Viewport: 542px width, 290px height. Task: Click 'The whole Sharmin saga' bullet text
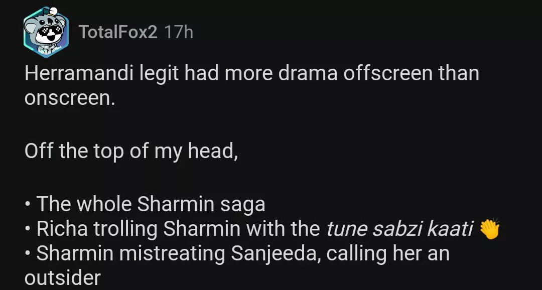point(151,204)
